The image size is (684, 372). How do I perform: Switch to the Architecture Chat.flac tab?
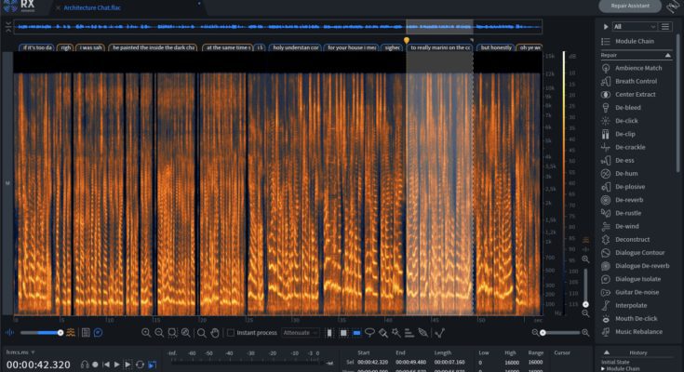tap(90, 7)
